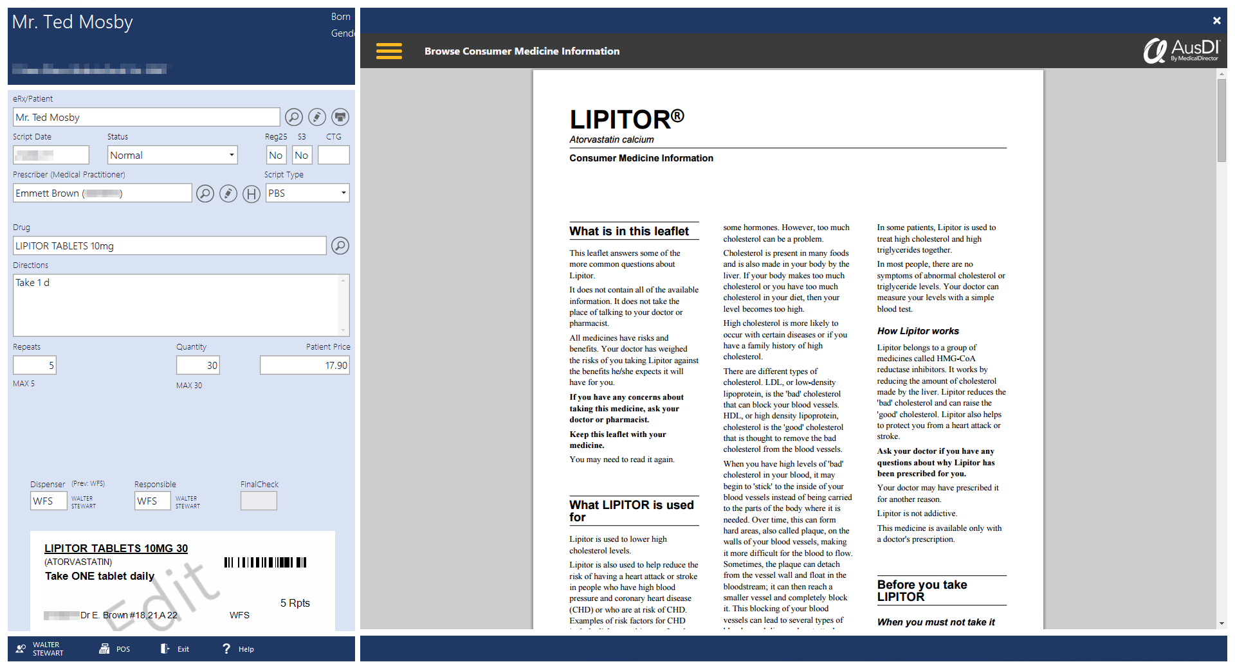Click Exit in bottom bar
1235x662 pixels.
click(175, 649)
